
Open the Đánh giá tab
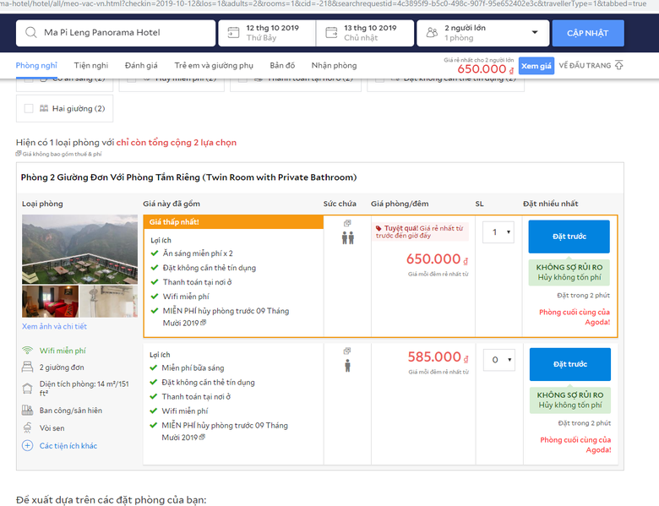point(141,65)
